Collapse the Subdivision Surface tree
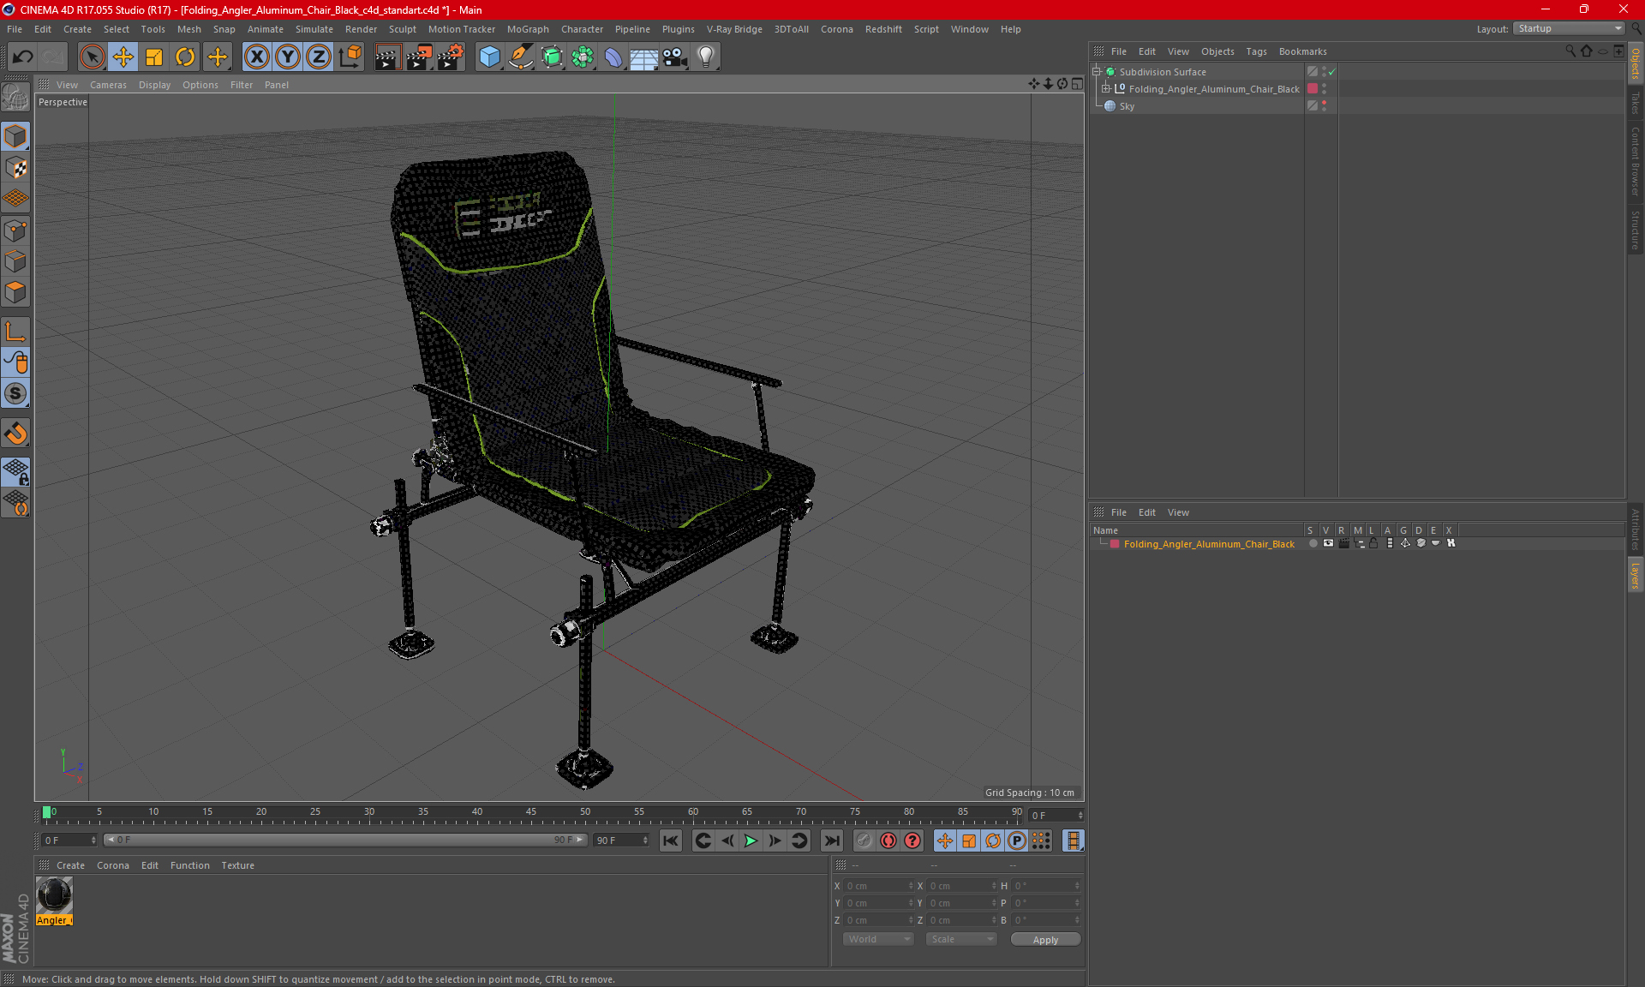1645x987 pixels. click(x=1096, y=72)
